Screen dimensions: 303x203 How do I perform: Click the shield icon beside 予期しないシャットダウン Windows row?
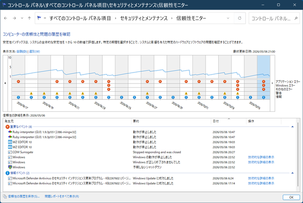point(10,167)
